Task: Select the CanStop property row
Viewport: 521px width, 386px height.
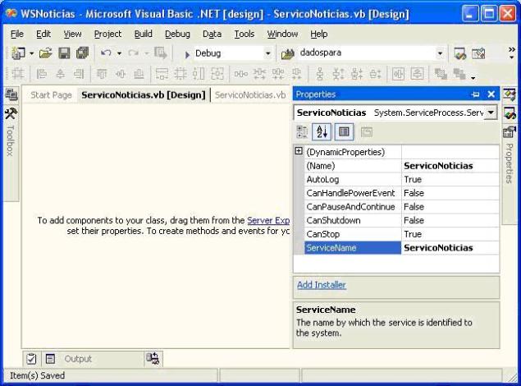Action: (x=347, y=234)
